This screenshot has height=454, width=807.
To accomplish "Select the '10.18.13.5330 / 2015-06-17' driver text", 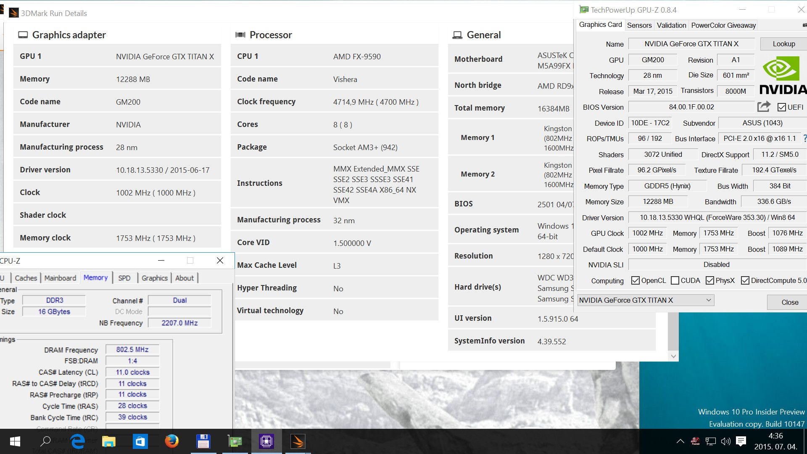I will click(x=163, y=170).
